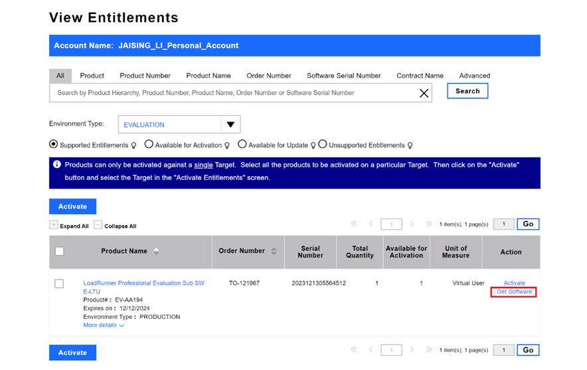Switch to the Contract Name tab
Screen dimensions: 587x370
(x=420, y=76)
